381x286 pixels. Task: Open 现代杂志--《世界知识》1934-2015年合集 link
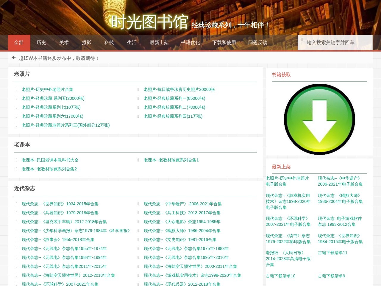[60, 204]
